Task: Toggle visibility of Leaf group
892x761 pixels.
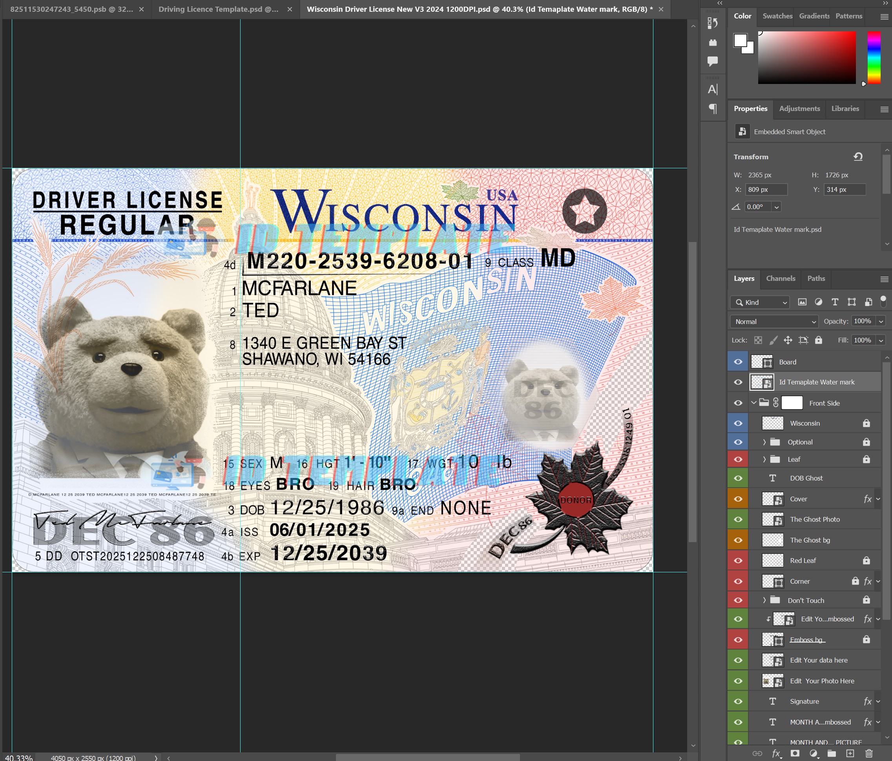Action: tap(738, 460)
